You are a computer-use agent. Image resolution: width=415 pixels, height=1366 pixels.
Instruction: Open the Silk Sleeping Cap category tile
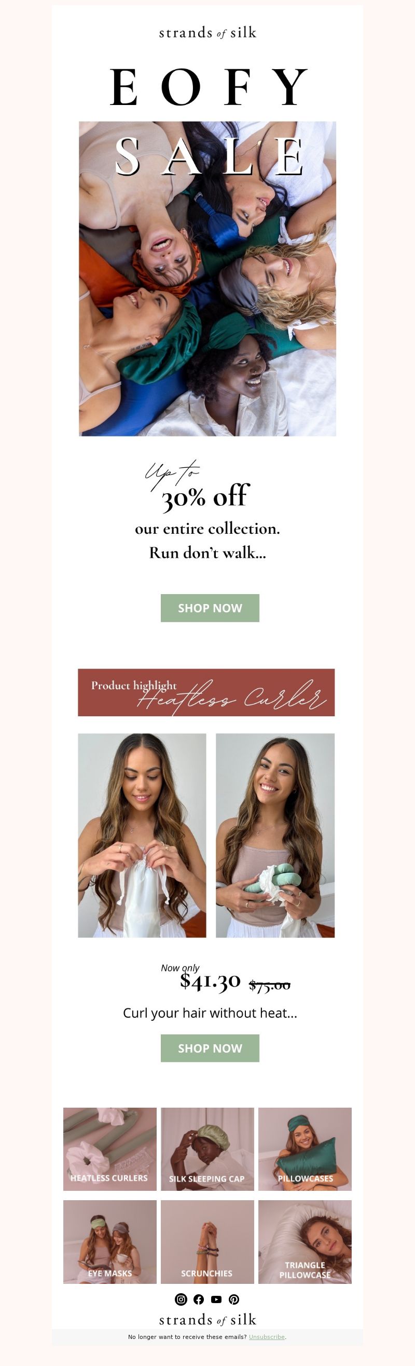208,1149
